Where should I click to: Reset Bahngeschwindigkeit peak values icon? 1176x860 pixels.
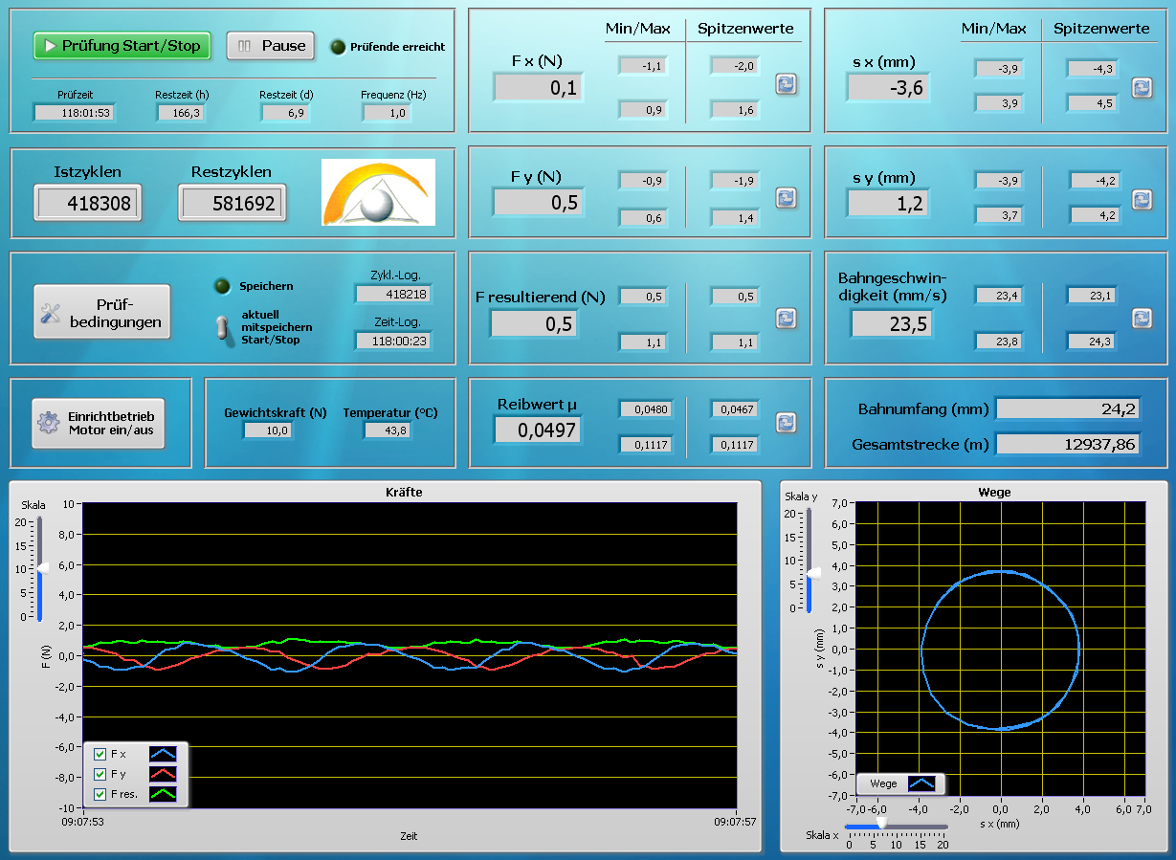(1142, 318)
